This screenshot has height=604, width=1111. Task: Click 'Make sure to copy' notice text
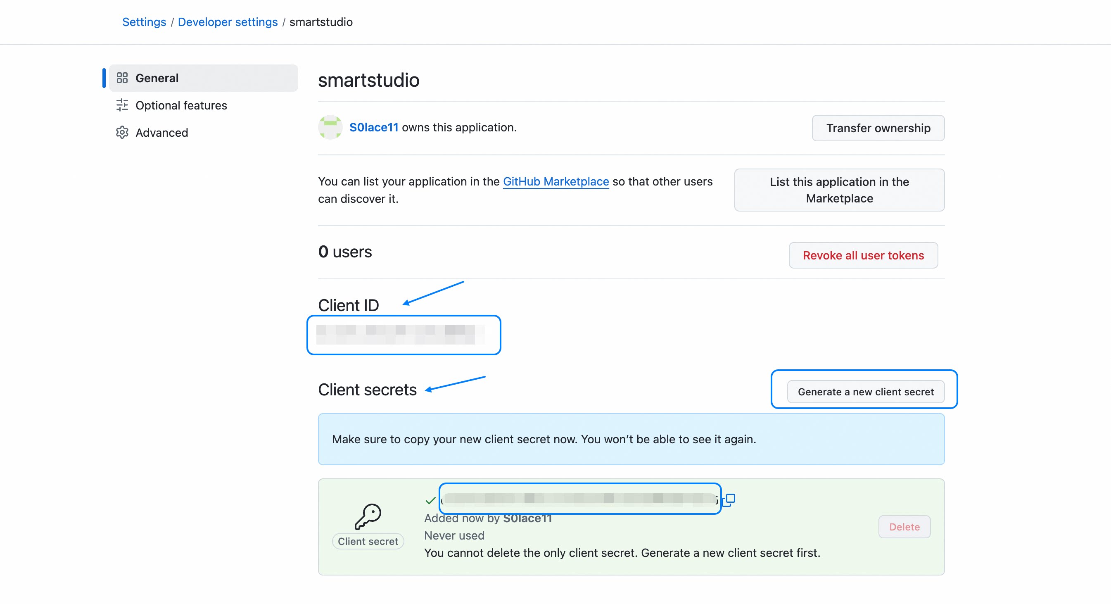[544, 439]
